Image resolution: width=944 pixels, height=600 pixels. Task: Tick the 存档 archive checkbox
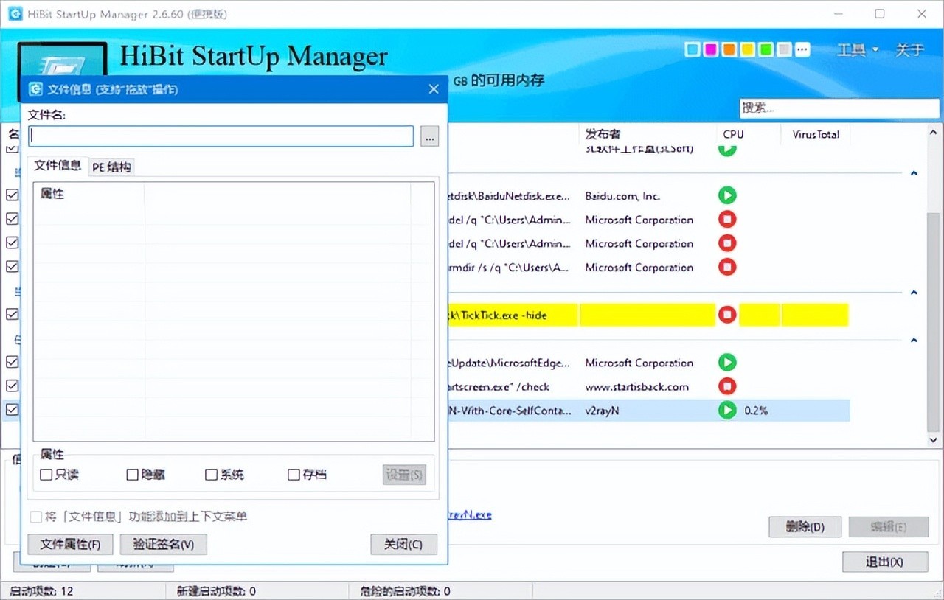(294, 475)
